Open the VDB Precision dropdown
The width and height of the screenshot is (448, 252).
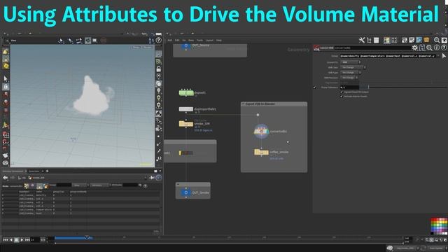[x=349, y=78]
